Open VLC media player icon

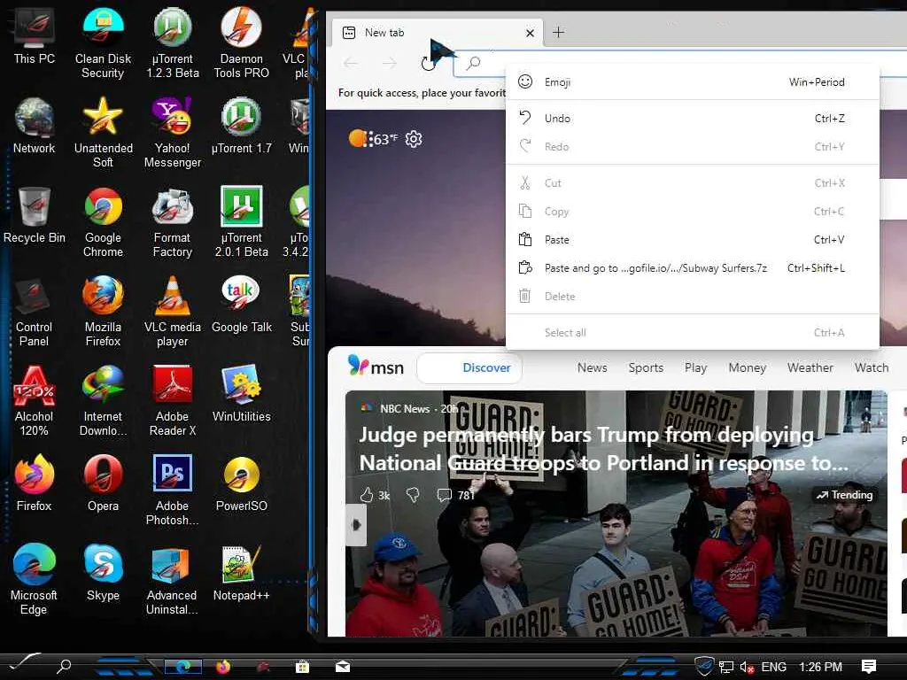[x=173, y=313]
